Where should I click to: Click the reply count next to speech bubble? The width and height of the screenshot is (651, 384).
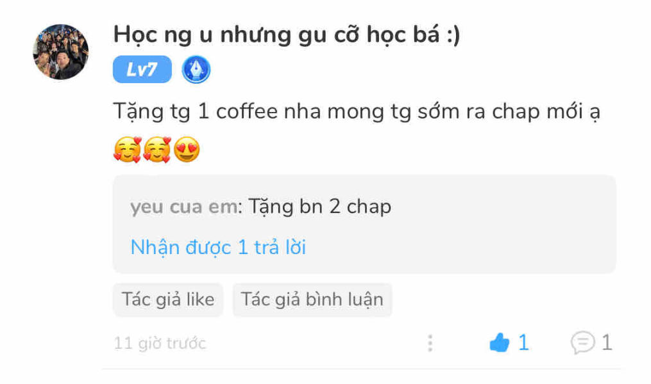607,342
